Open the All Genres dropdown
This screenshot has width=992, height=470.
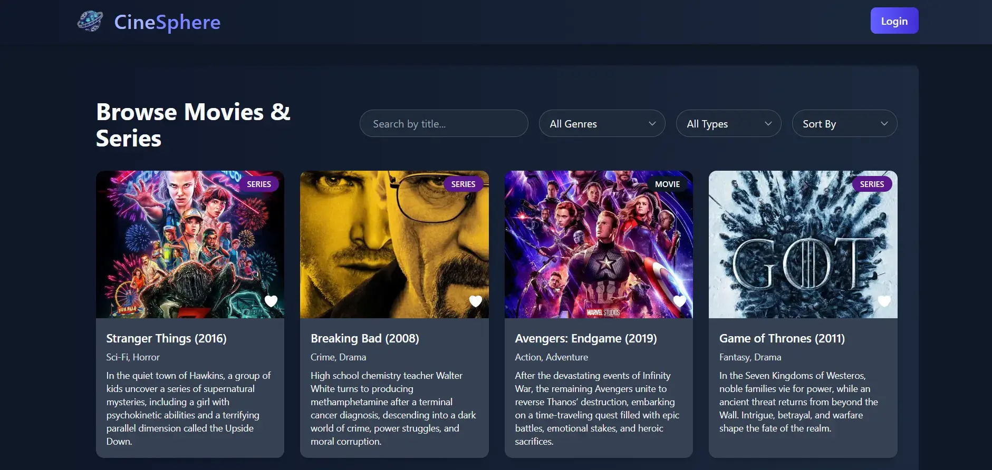click(x=602, y=124)
